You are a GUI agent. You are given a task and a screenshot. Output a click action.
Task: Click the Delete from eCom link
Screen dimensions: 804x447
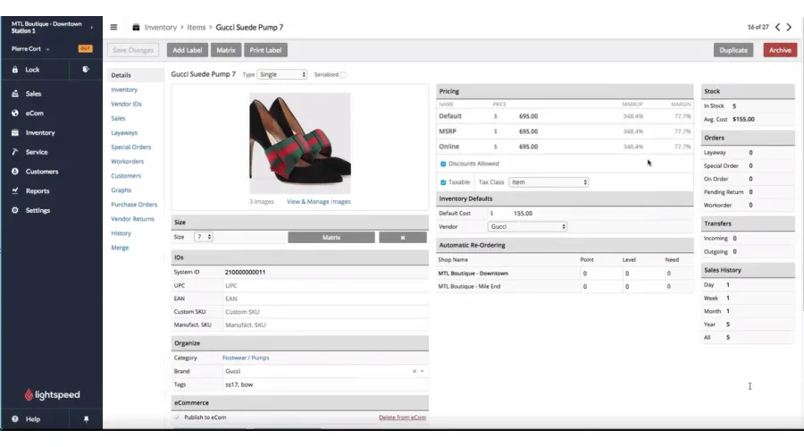[x=402, y=417]
